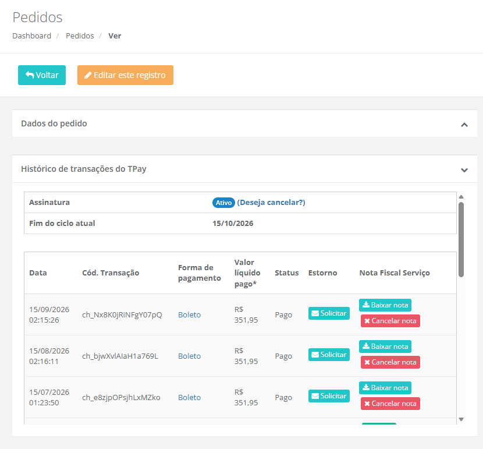Viewport: 483px width, 449px height.
Task: Open Boleto link for 15/08/2026 payment
Action: tap(190, 356)
